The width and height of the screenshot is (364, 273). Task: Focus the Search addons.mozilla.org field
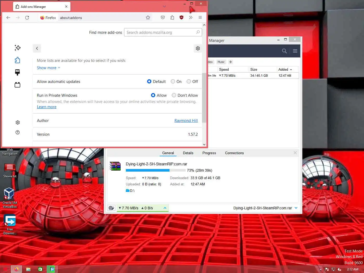[x=163, y=32]
